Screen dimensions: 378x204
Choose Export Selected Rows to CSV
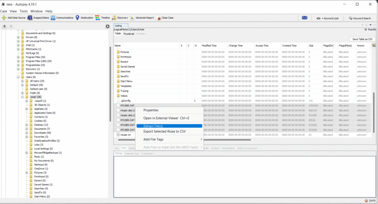point(164,131)
